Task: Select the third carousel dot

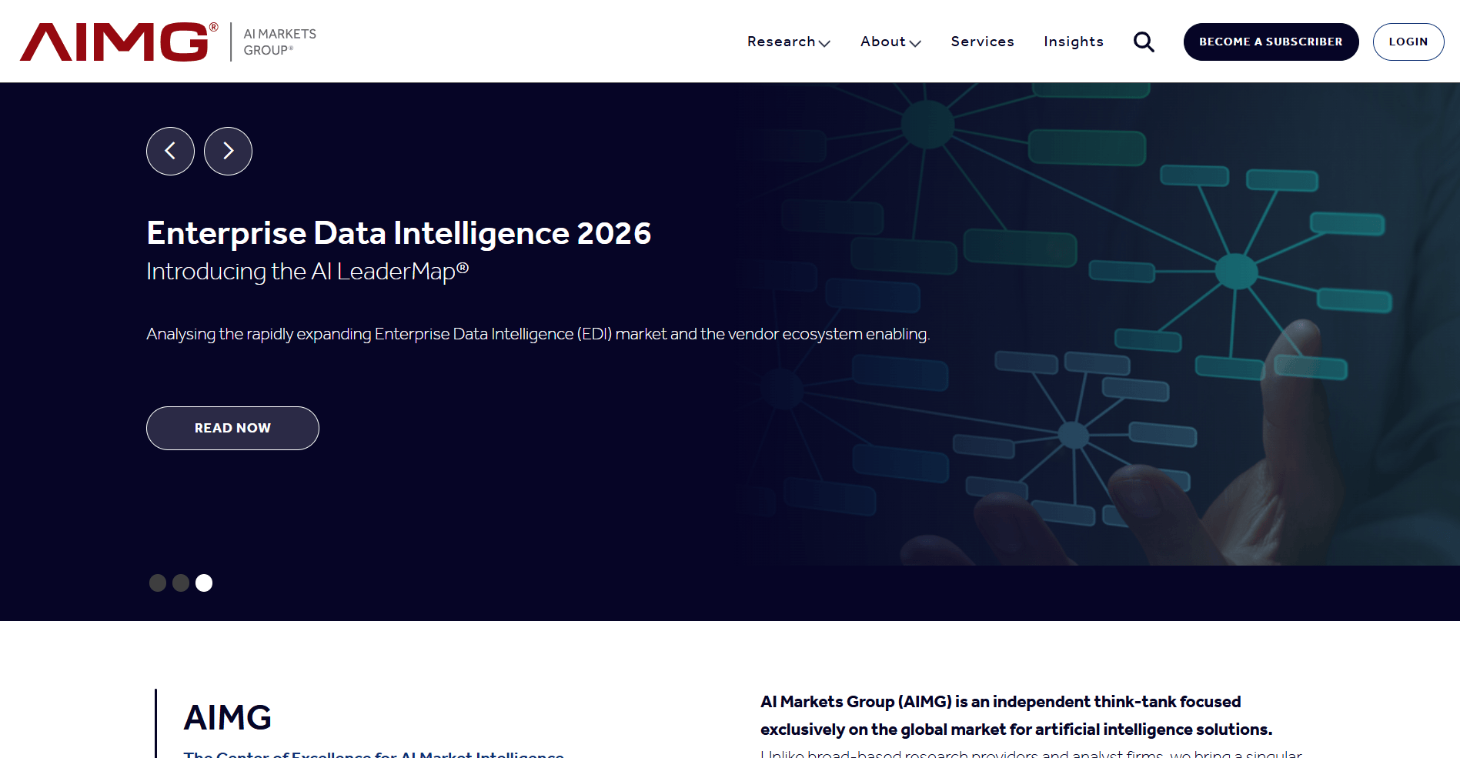Action: click(204, 583)
